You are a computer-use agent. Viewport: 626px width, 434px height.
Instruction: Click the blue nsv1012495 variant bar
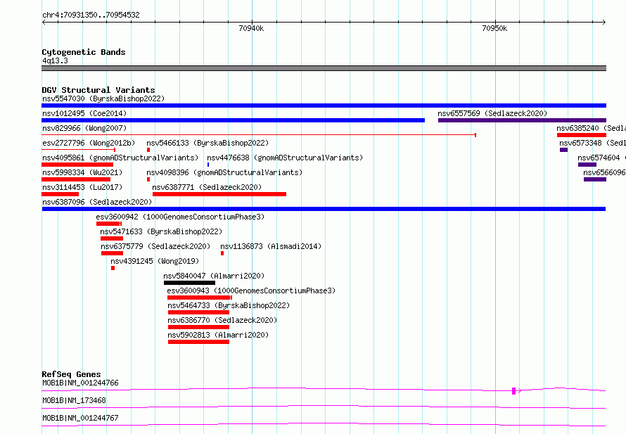tap(233, 120)
